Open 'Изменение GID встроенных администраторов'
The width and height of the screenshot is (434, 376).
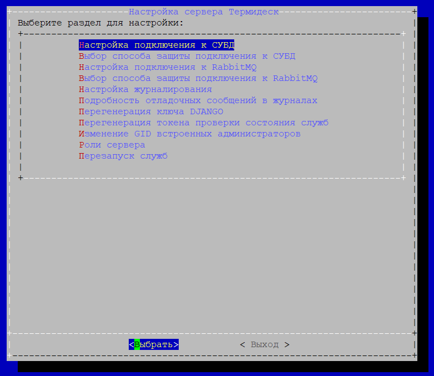190,134
